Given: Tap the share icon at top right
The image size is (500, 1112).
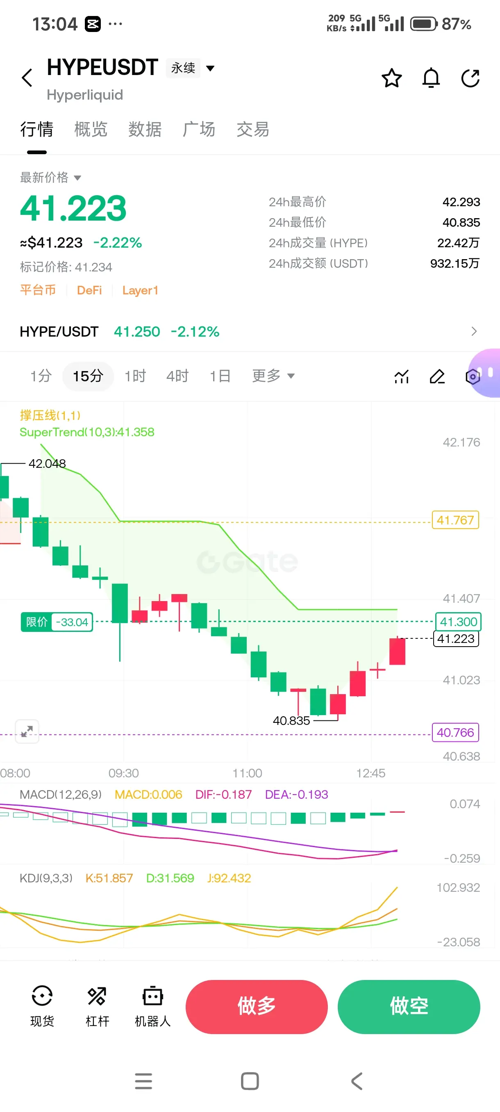Looking at the screenshot, I should [470, 78].
